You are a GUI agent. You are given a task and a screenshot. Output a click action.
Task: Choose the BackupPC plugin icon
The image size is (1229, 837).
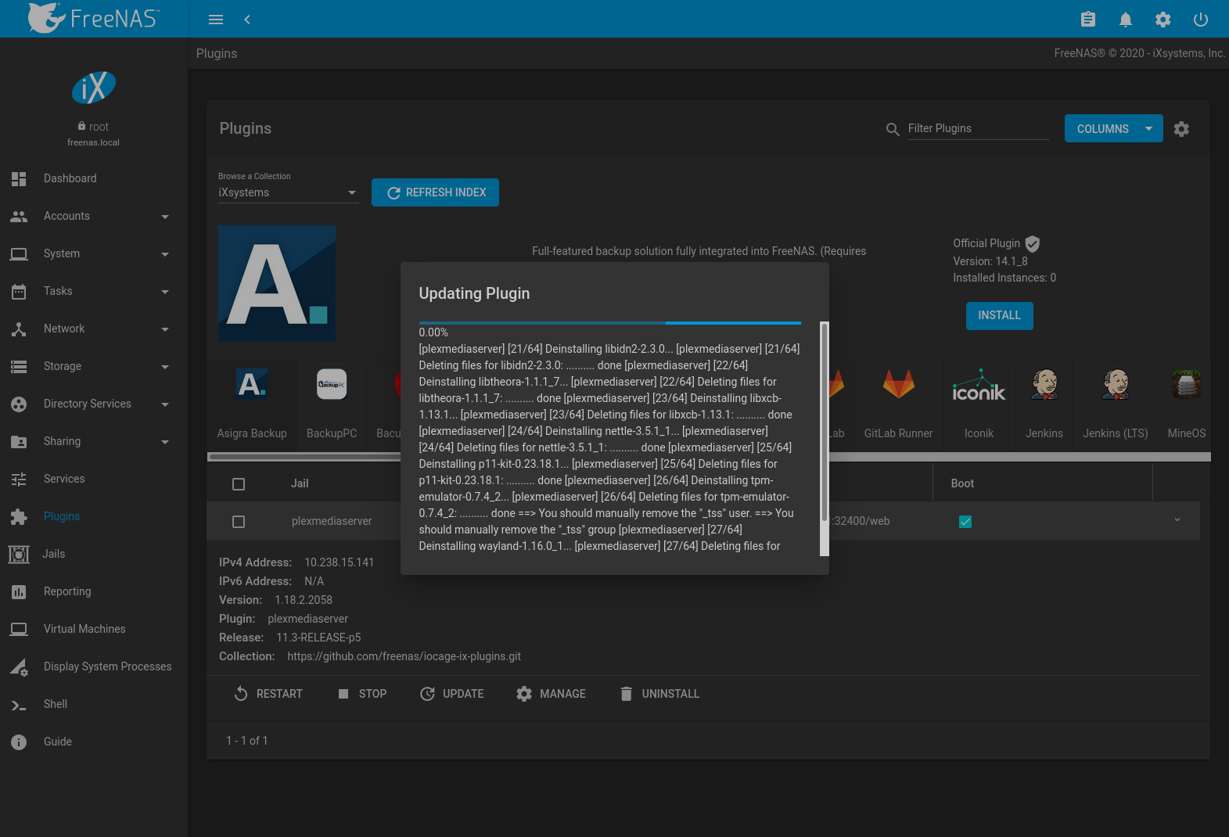[332, 385]
